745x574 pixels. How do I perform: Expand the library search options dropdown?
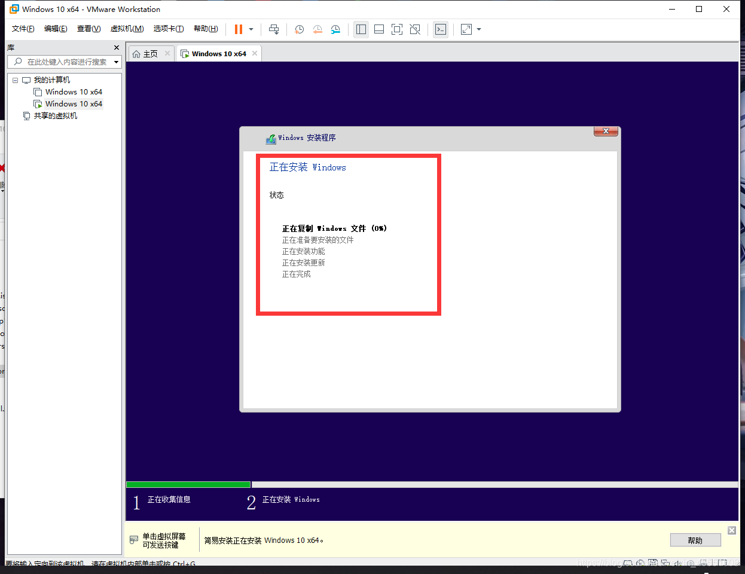tap(117, 62)
